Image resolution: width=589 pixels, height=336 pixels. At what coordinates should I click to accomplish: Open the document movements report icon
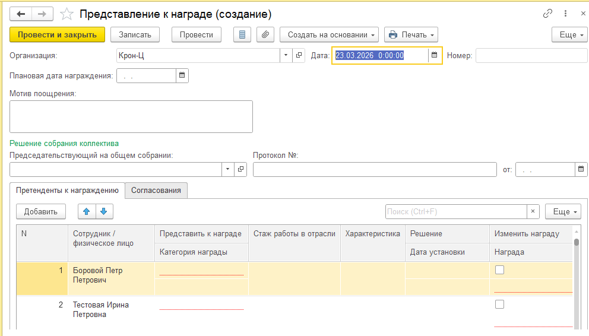pyautogui.click(x=242, y=34)
